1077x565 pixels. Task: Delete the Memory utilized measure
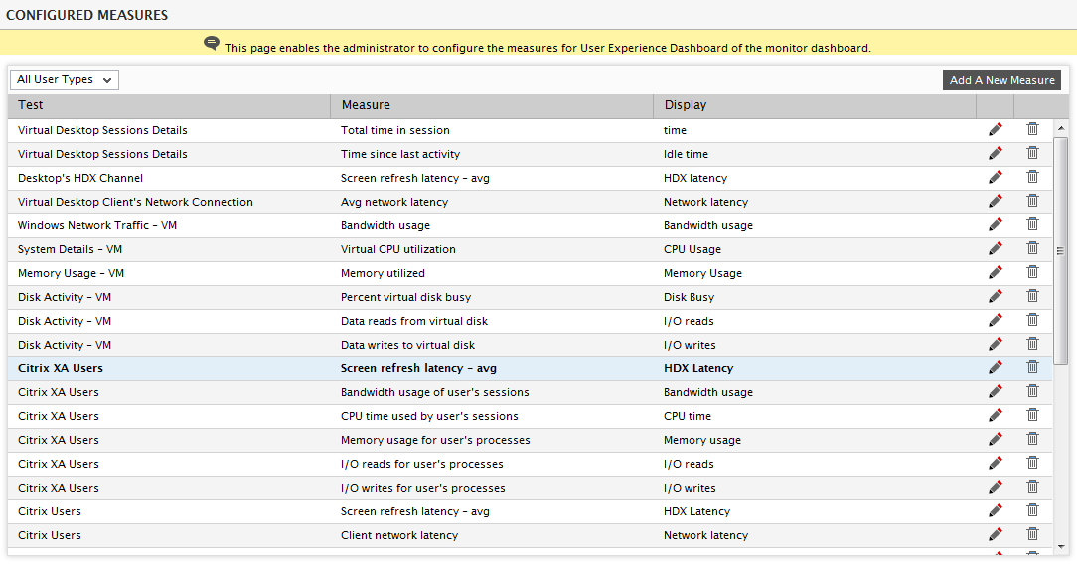pos(1032,272)
